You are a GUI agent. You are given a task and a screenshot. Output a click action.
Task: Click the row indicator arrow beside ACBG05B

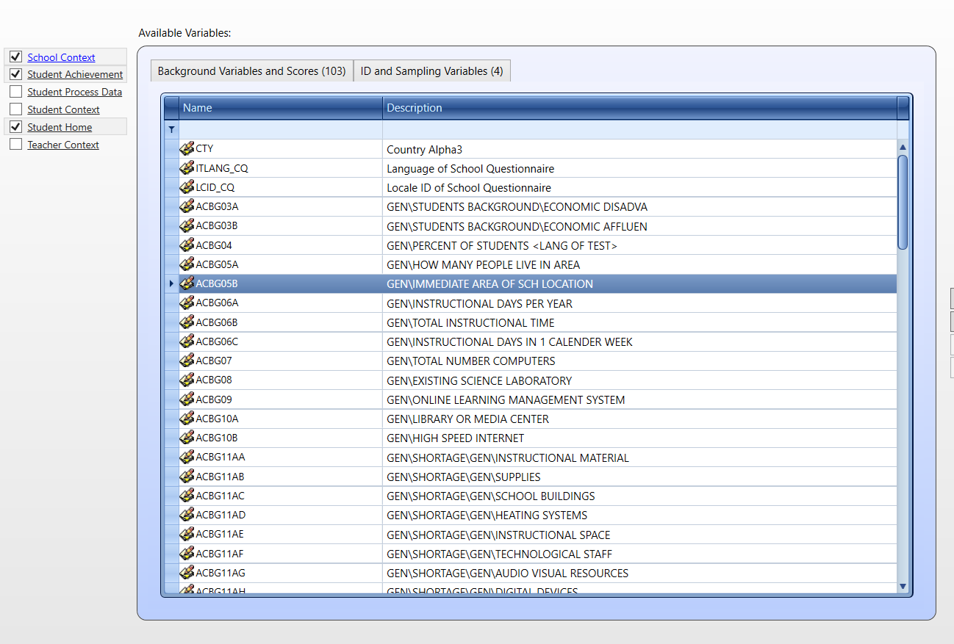(x=171, y=284)
